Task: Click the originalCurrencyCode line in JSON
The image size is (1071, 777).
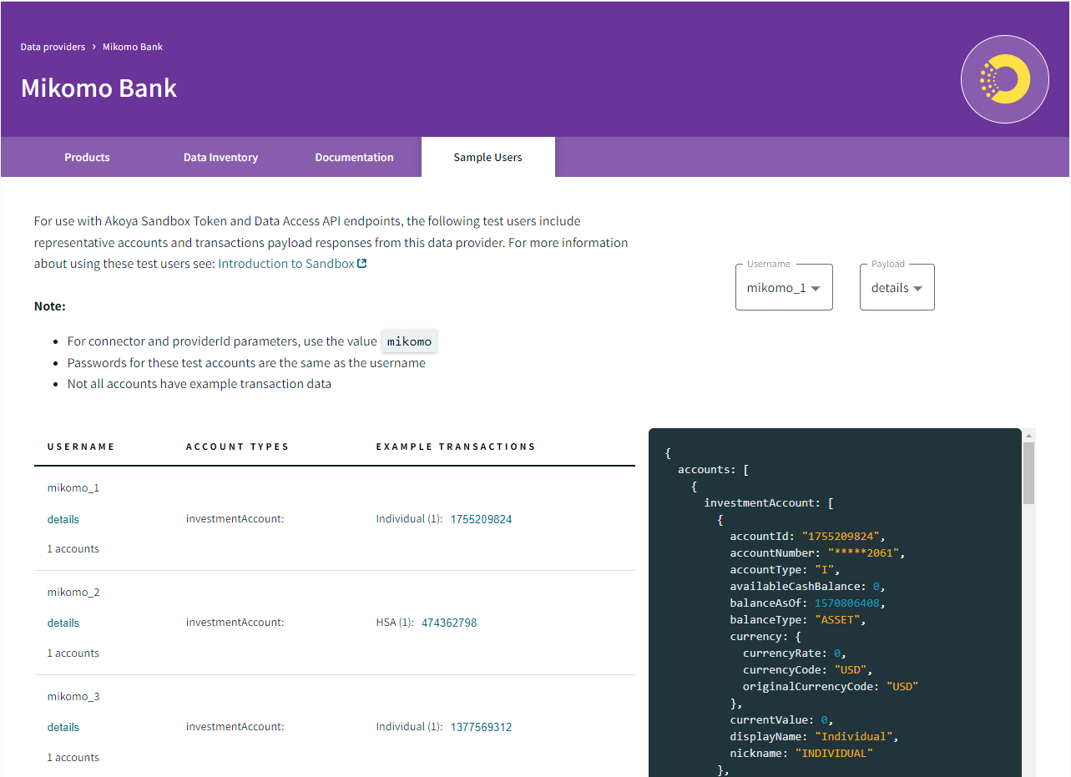Action: [831, 686]
